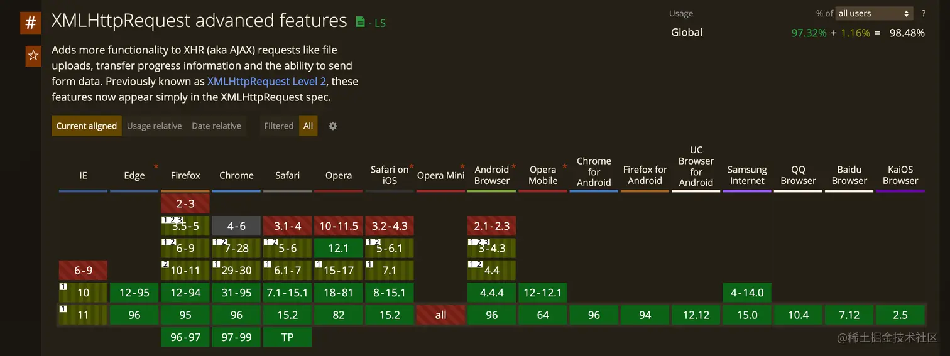Select the iOS Safari 5-6.1 cell

pyautogui.click(x=390, y=248)
